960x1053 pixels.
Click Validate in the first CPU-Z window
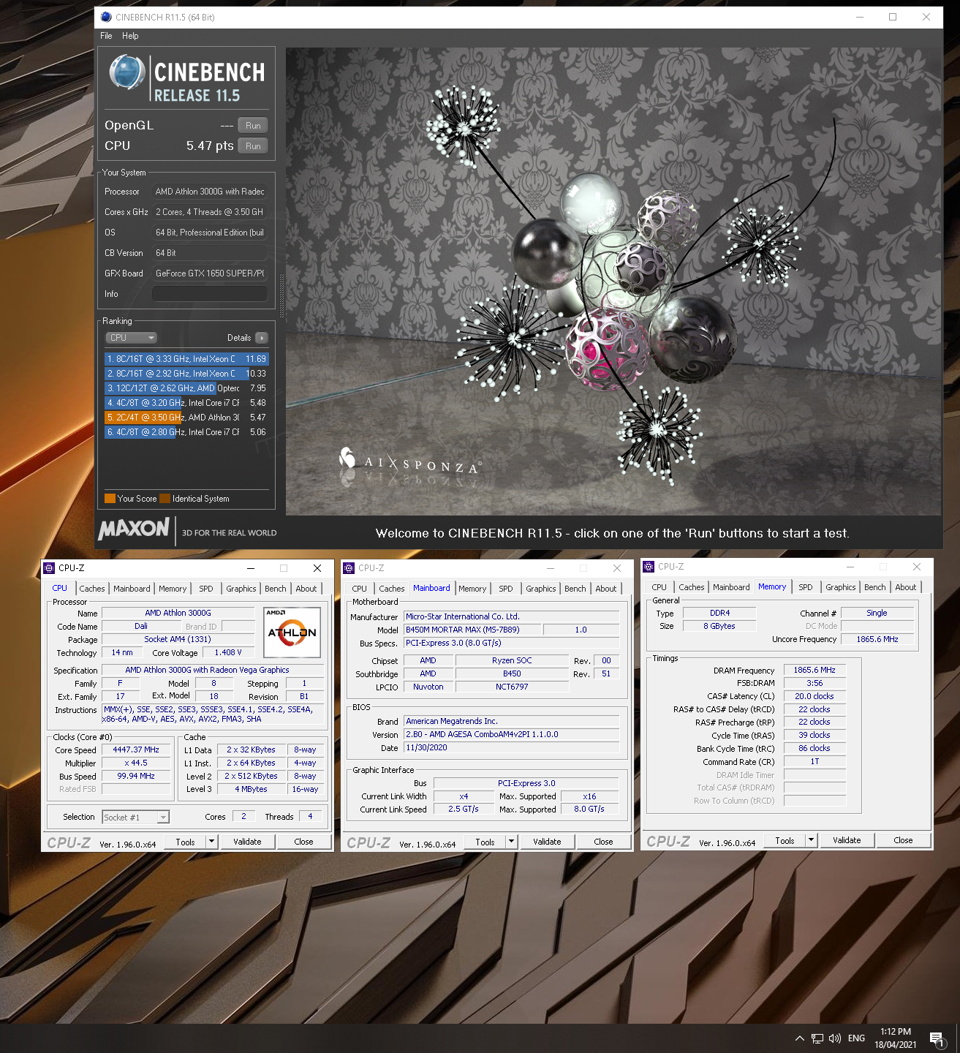(247, 842)
